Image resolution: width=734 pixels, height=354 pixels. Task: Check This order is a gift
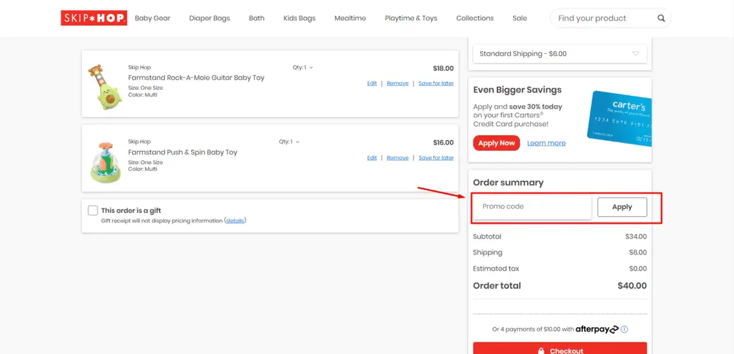point(93,210)
